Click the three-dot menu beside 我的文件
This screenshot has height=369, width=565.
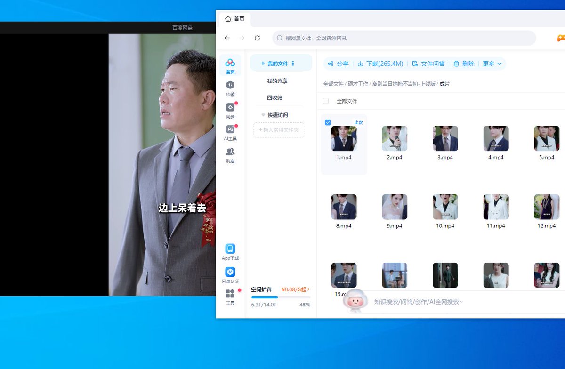pos(293,64)
